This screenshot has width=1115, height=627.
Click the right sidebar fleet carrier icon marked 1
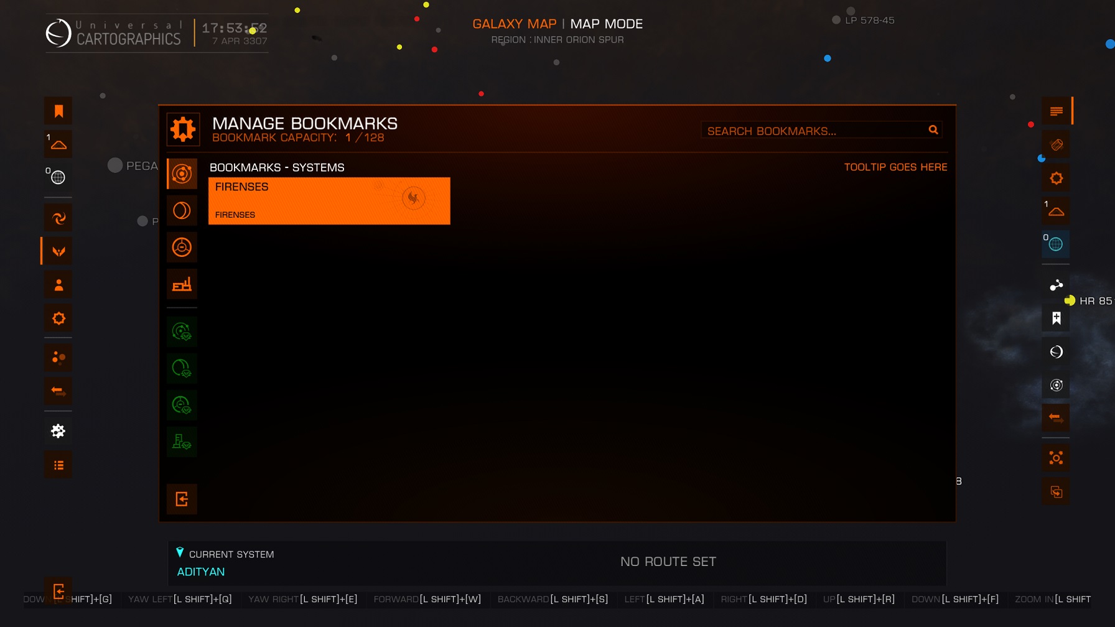coord(1057,211)
